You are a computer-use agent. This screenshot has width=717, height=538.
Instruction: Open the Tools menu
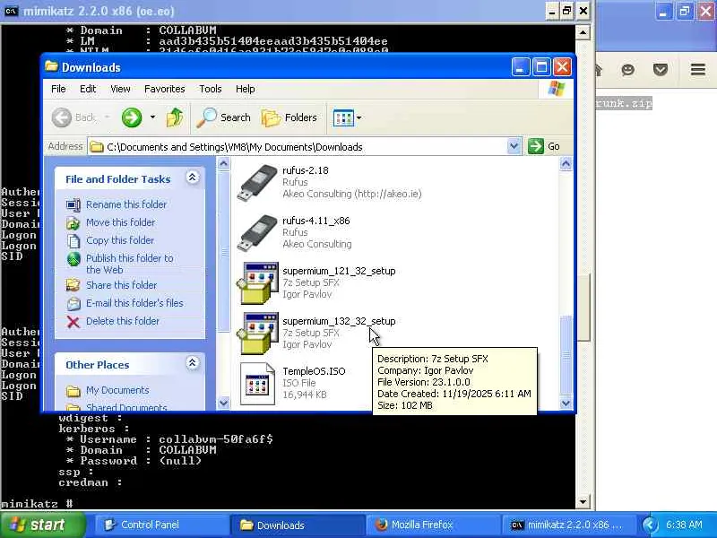point(211,89)
